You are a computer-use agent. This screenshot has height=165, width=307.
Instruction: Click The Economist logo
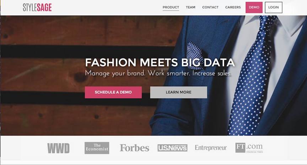(x=97, y=148)
